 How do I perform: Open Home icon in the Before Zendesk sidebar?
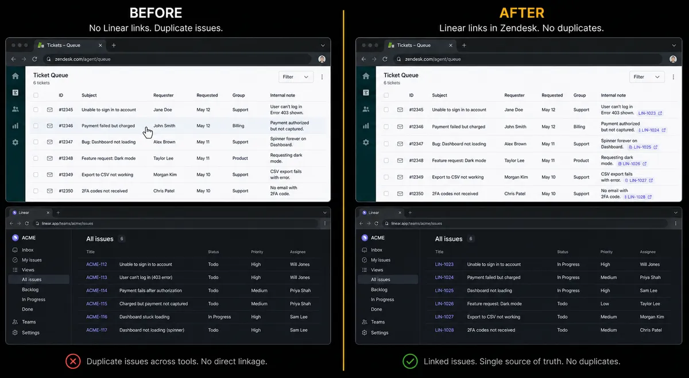16,76
